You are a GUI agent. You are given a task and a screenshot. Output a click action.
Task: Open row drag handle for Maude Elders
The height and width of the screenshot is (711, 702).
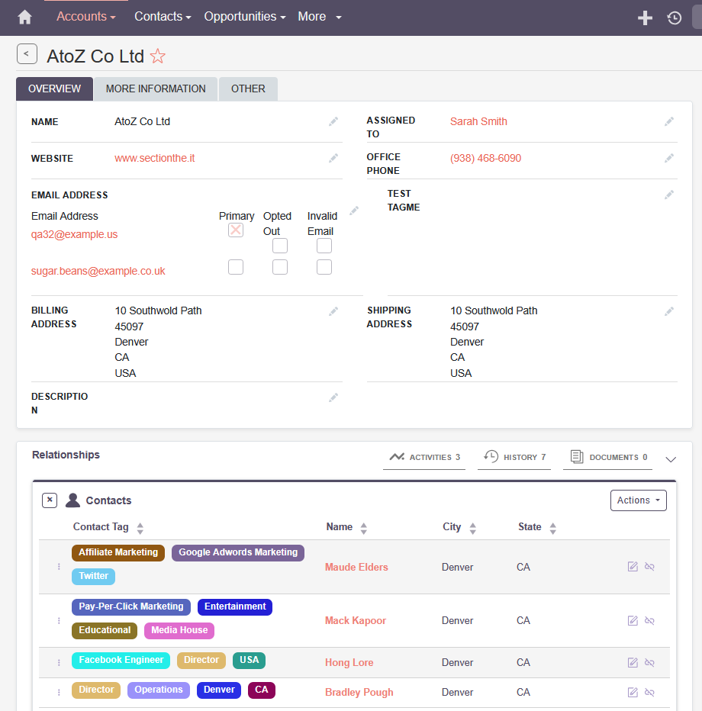click(x=59, y=567)
